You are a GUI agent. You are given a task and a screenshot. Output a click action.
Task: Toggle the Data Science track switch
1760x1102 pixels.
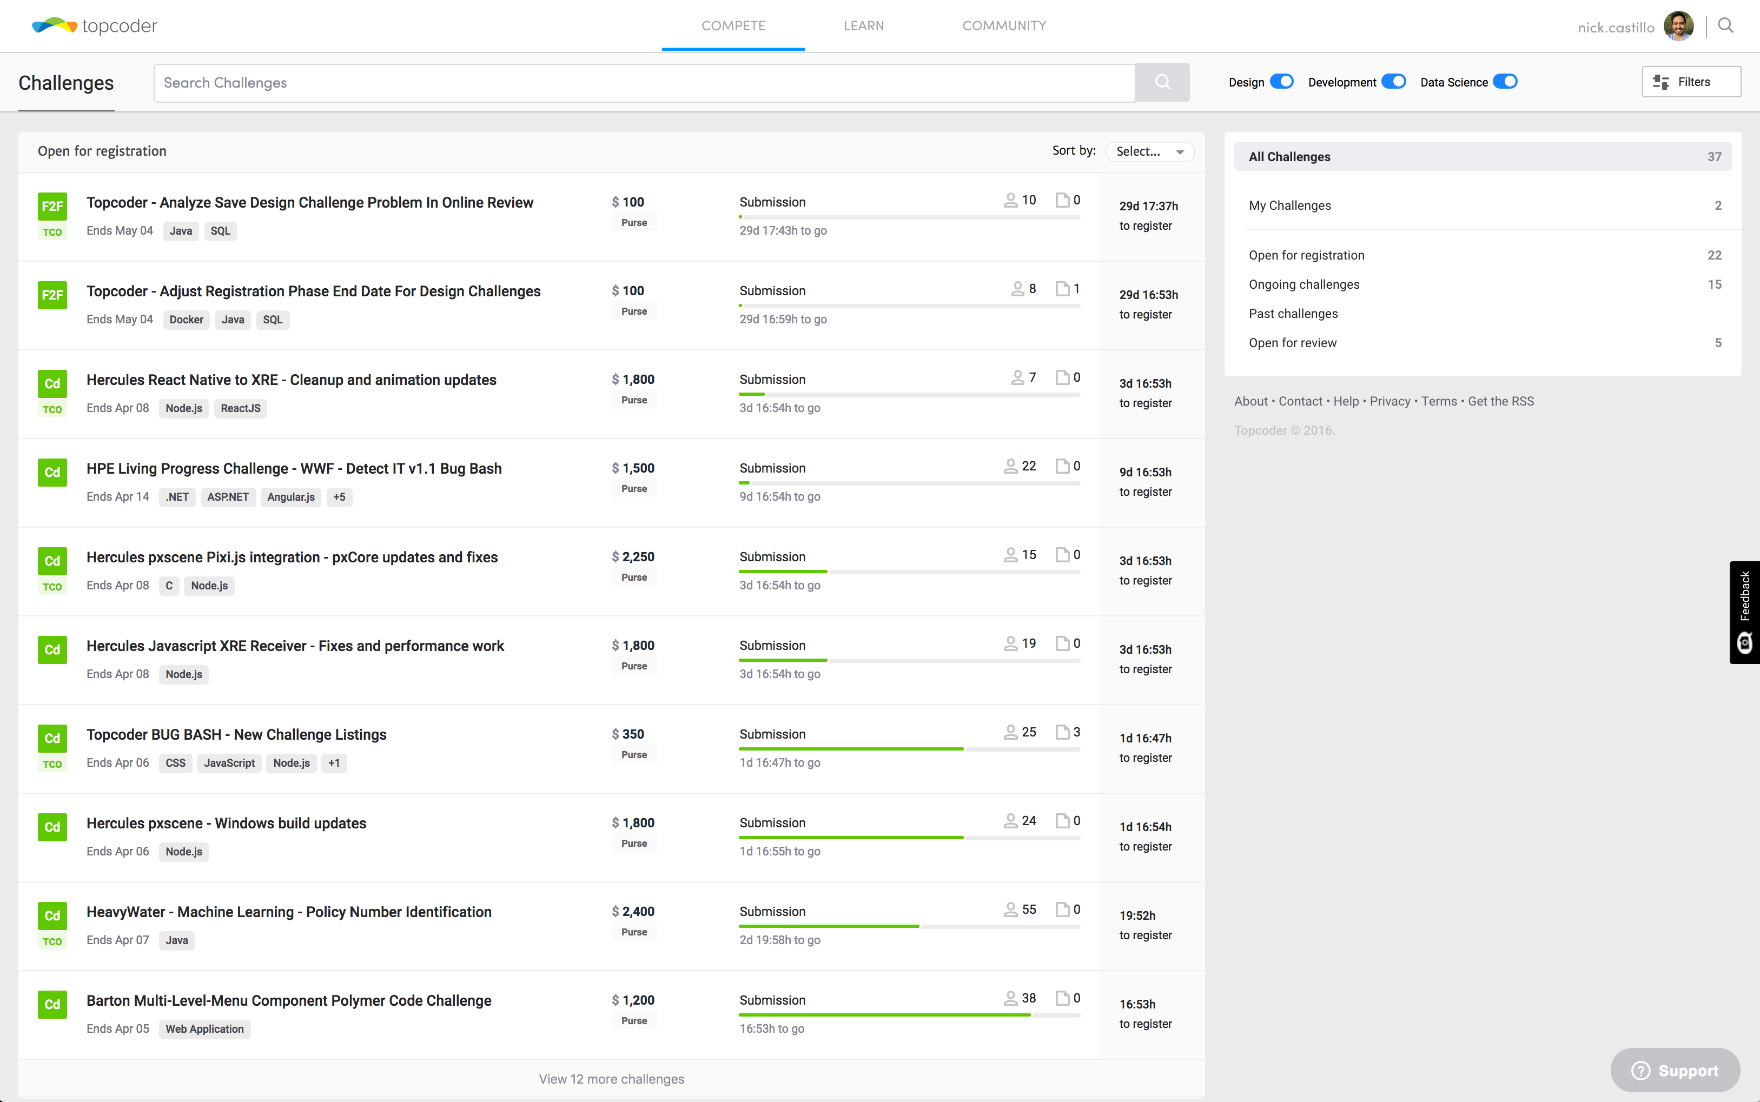pos(1505,82)
